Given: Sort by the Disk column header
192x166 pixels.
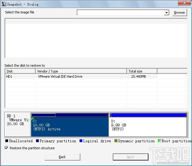Looking at the screenshot, I should (x=20, y=71).
